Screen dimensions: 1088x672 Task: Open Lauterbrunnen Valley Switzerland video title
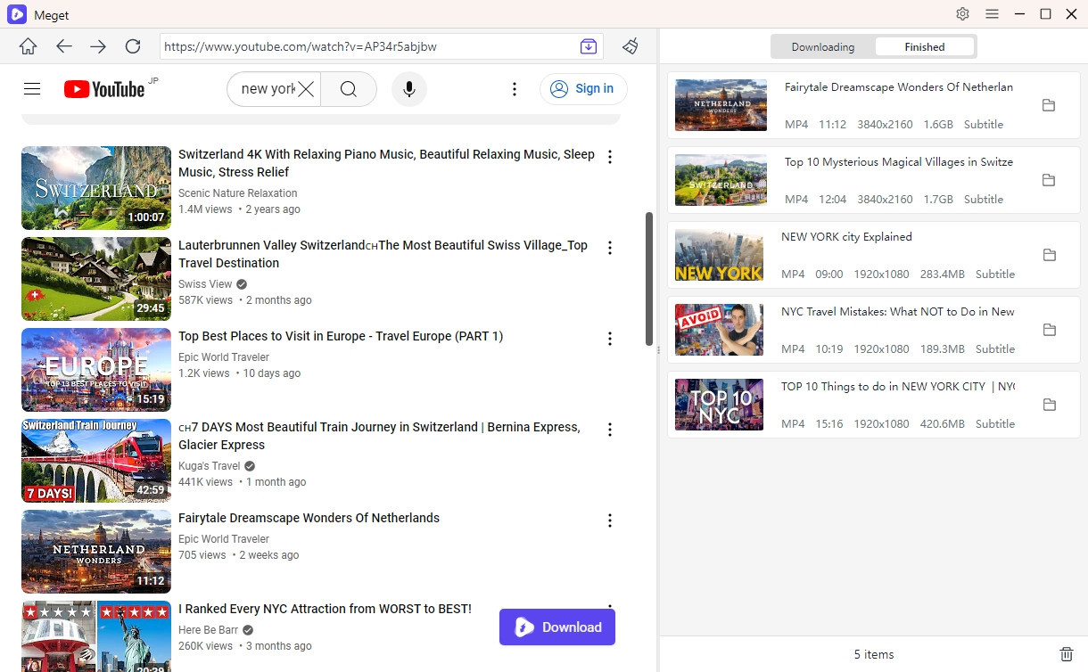[x=383, y=254]
